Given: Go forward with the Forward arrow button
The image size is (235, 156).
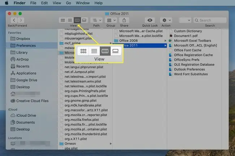Looking at the screenshot, I should (21, 20).
